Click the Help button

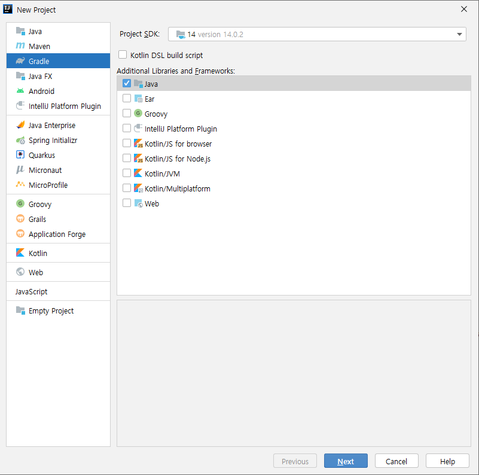tap(447, 461)
